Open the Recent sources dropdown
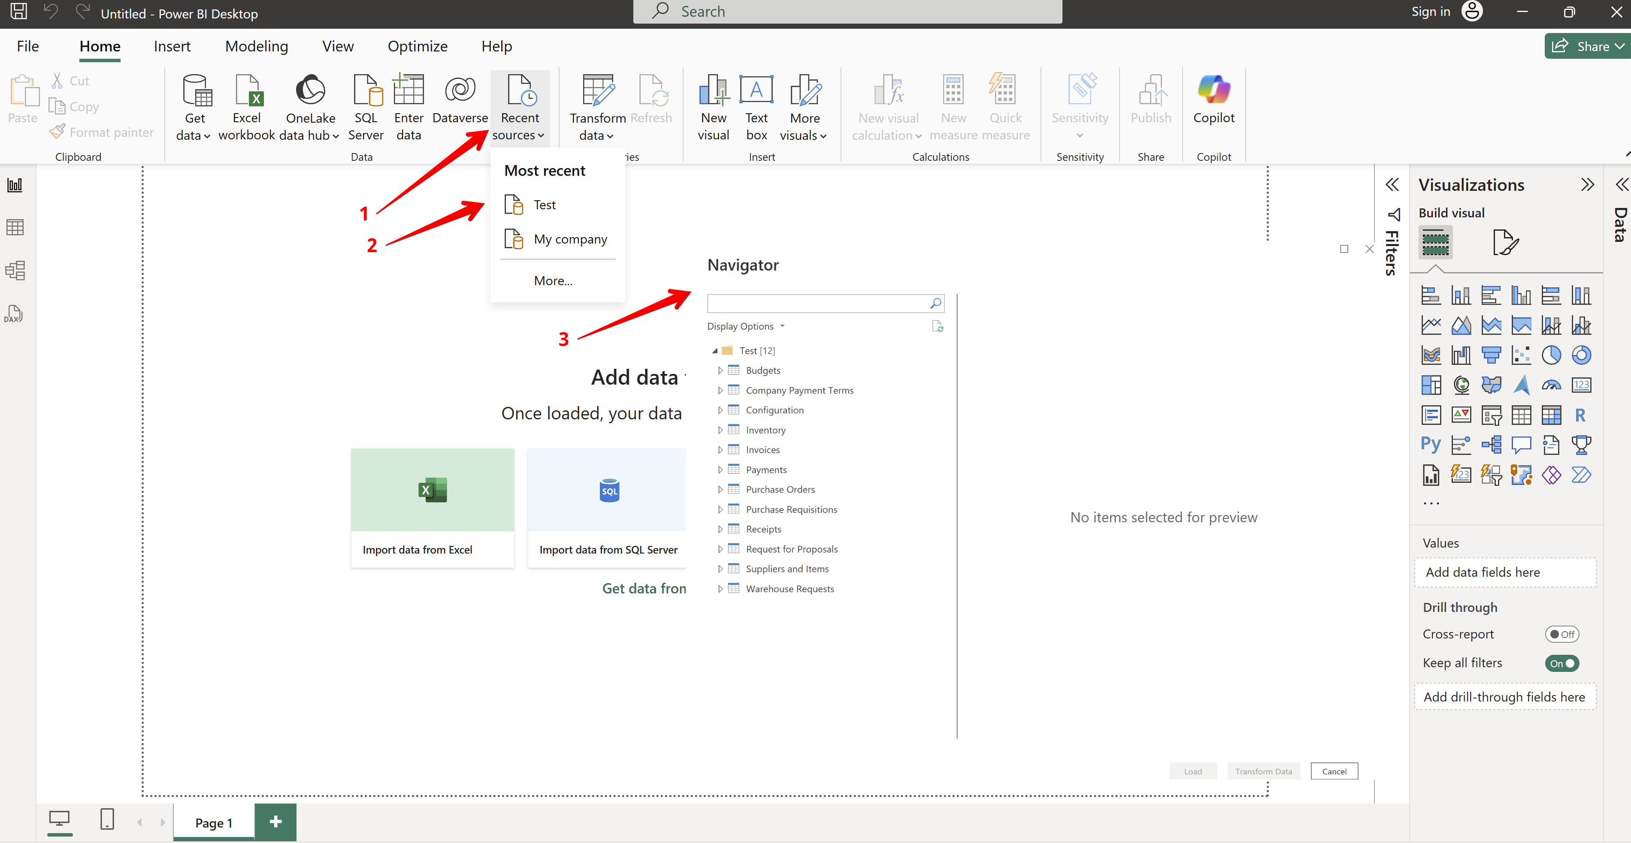The image size is (1631, 843). (519, 108)
